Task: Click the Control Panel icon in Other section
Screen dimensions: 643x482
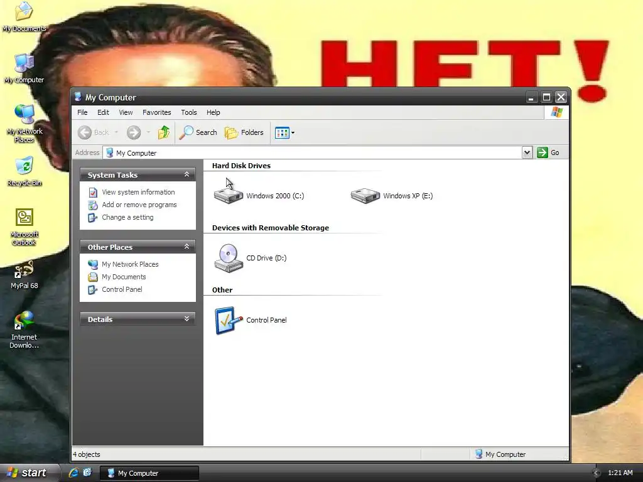Action: click(x=229, y=320)
